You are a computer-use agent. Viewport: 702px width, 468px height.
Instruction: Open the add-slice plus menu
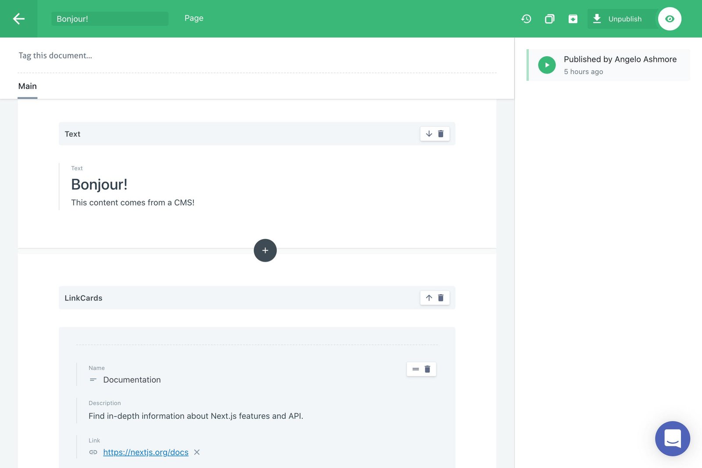tap(265, 250)
